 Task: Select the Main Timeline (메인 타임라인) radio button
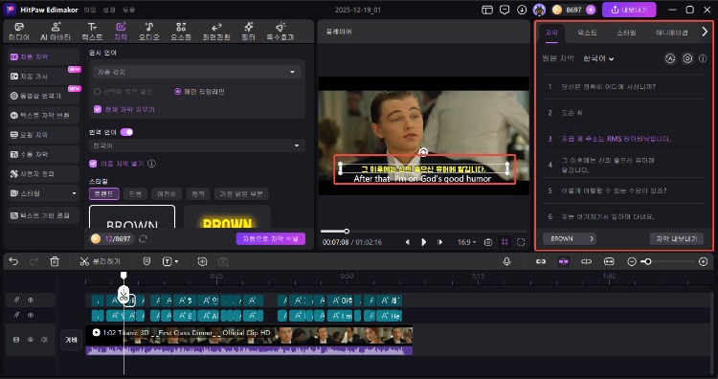point(178,92)
